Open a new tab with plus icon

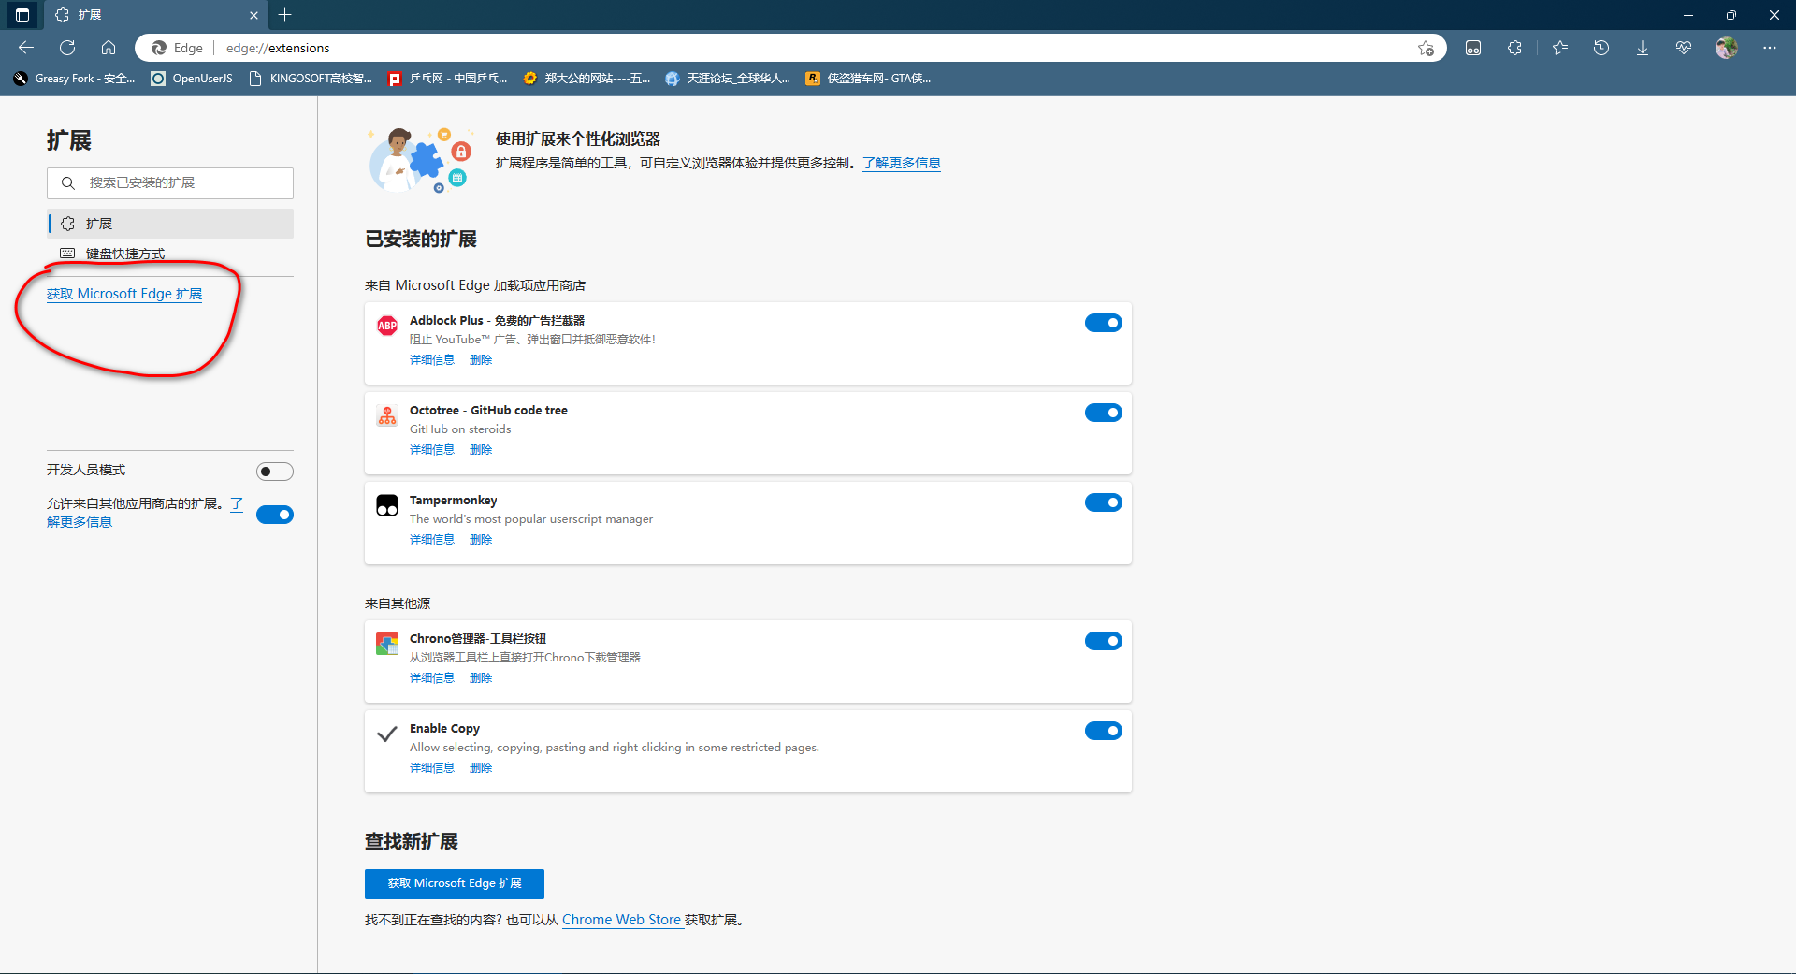[285, 15]
